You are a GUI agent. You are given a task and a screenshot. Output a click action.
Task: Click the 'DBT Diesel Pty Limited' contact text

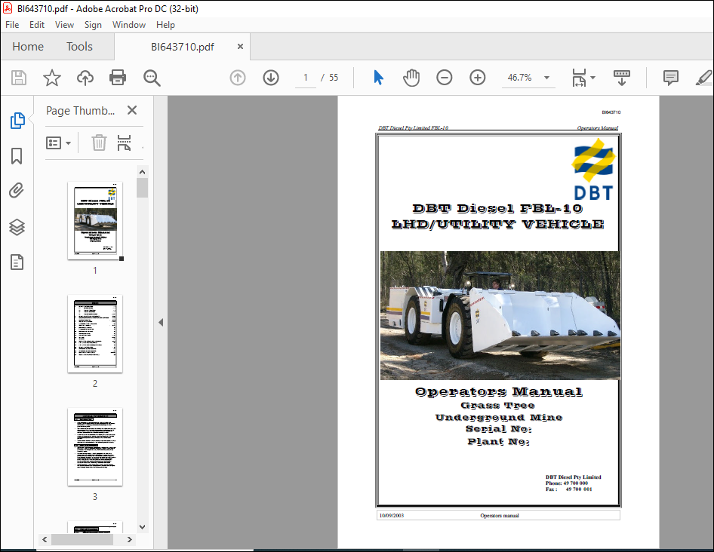[x=574, y=477]
